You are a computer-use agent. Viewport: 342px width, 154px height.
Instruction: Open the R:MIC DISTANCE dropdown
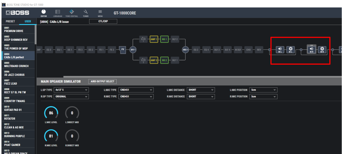click(x=201, y=96)
